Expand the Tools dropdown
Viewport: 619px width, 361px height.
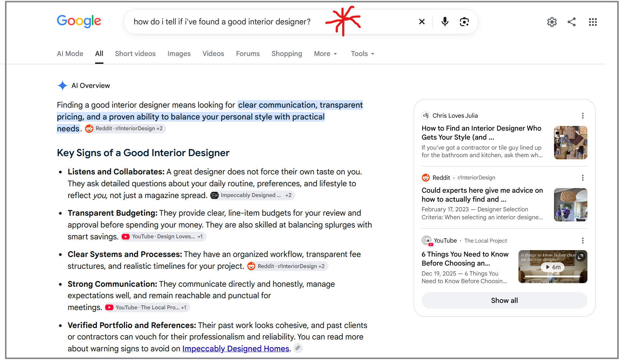362,54
